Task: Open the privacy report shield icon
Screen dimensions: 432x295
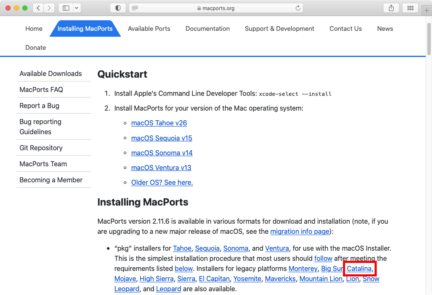Action: (118, 8)
